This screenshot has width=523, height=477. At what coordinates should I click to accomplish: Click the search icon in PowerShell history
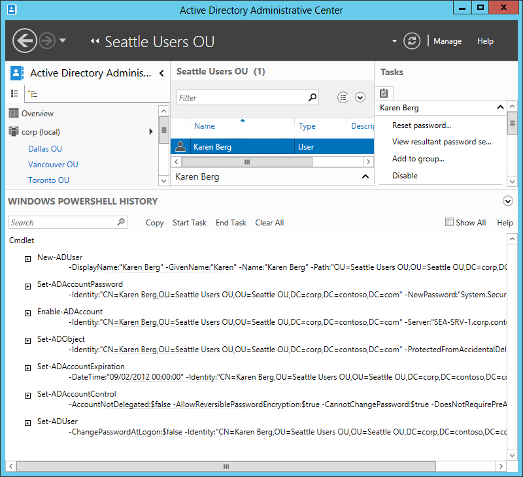point(121,222)
